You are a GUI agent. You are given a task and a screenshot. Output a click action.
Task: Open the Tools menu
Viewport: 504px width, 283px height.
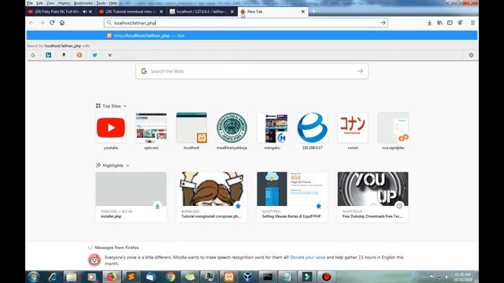[x=101, y=3]
